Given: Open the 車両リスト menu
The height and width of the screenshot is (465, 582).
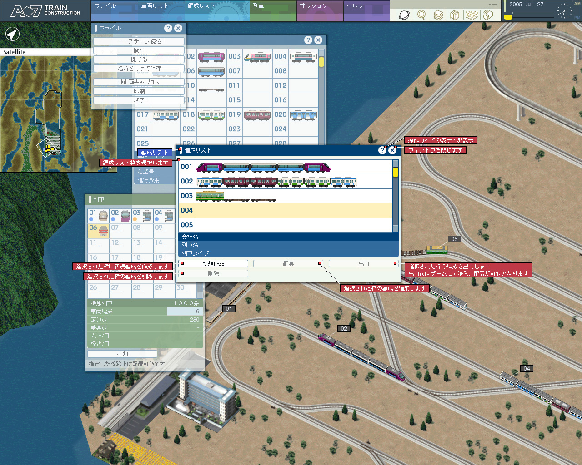Looking at the screenshot, I should [x=161, y=10].
